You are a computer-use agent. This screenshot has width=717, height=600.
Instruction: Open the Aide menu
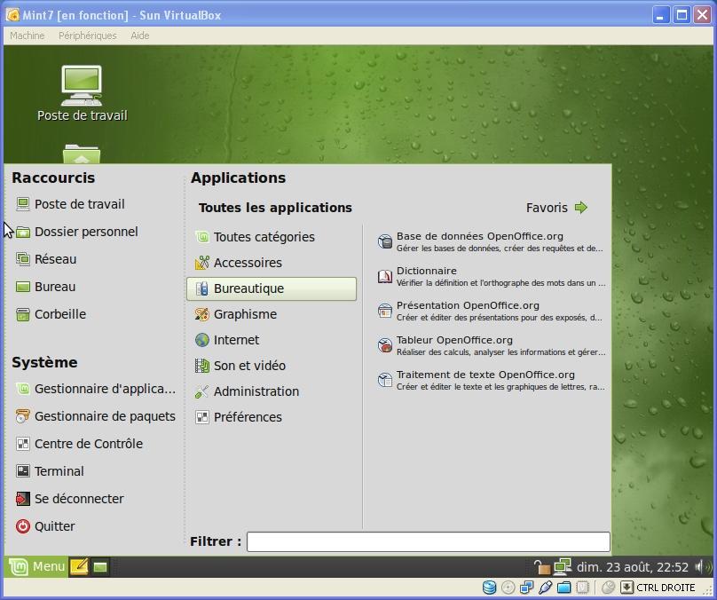point(140,36)
